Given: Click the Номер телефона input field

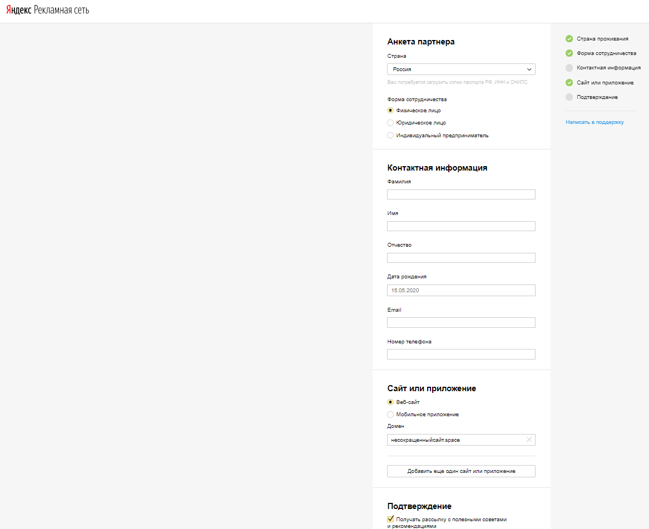Looking at the screenshot, I should click(461, 355).
